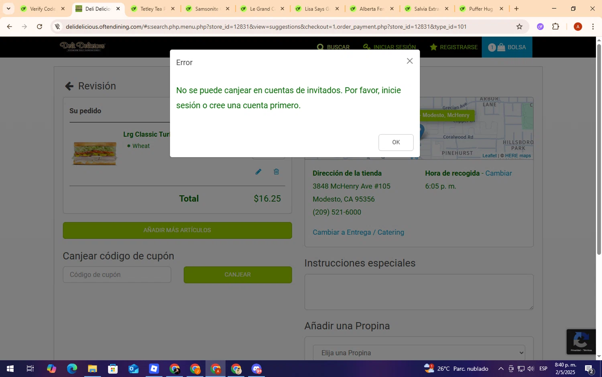
Task: Open the HERE maps attribution link
Action: (518, 156)
